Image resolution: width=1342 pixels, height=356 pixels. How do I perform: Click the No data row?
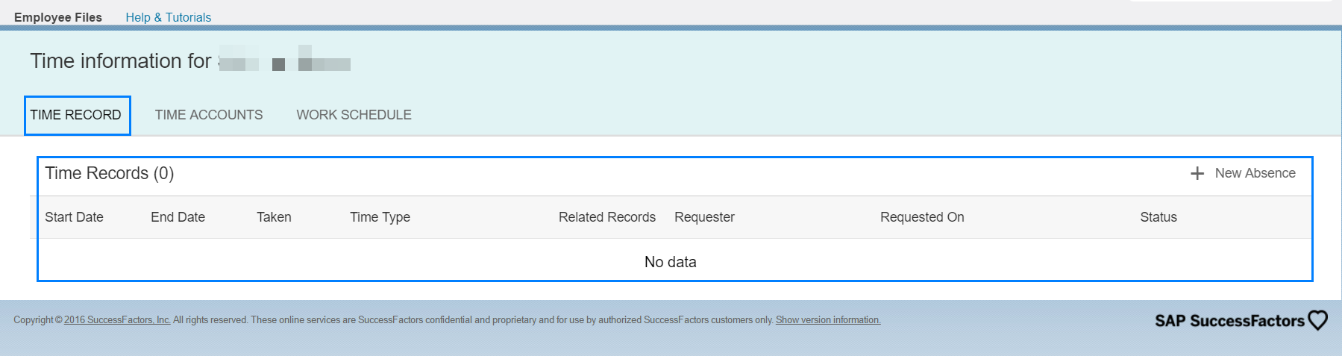[x=671, y=262]
